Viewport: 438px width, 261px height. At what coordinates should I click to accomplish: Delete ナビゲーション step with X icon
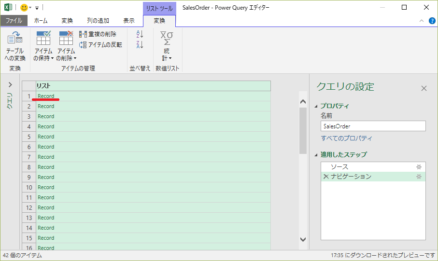[325, 177]
